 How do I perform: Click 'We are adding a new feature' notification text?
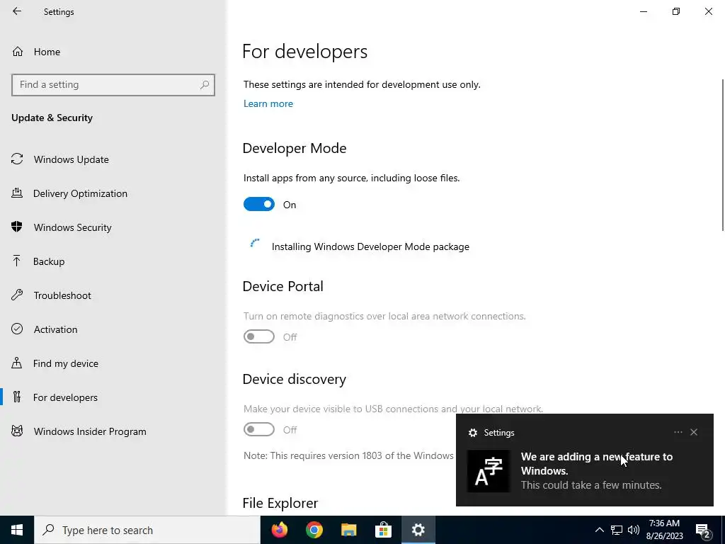[x=596, y=463]
